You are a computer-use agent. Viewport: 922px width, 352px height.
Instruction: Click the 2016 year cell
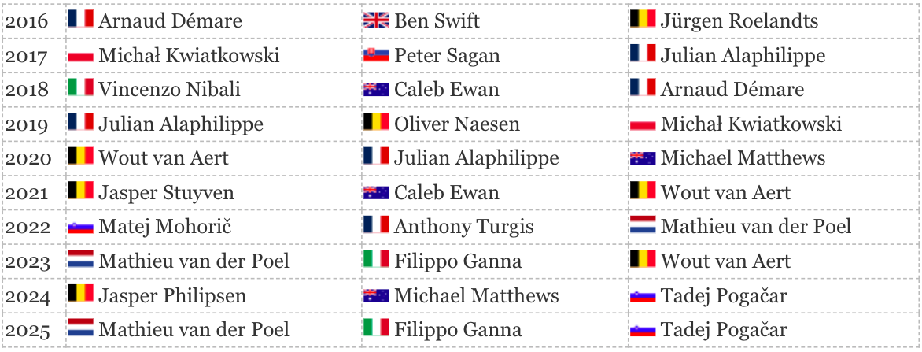[27, 20]
